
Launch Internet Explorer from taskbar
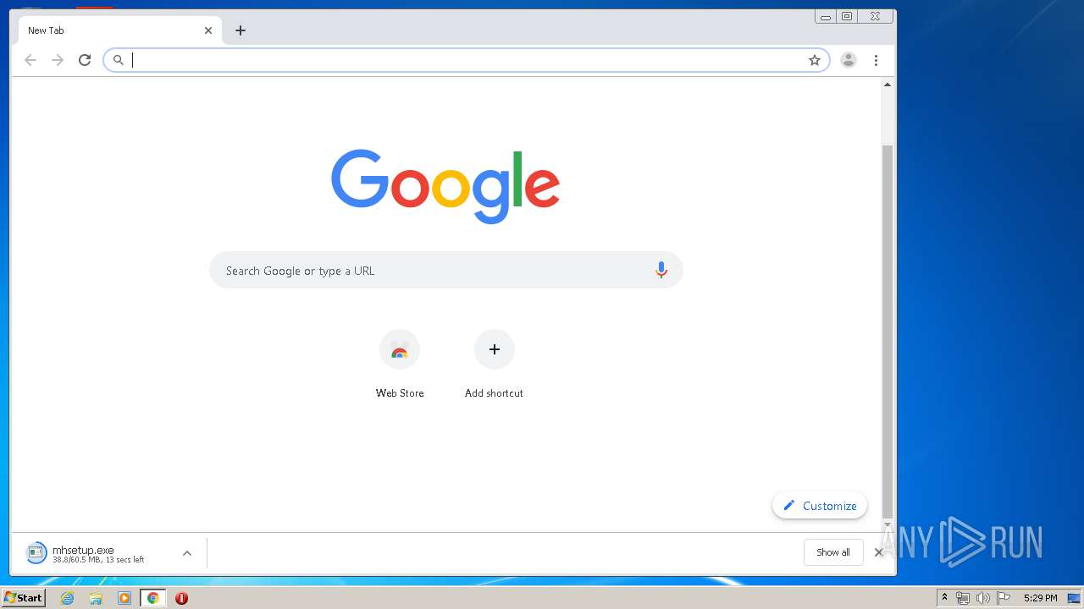tap(68, 598)
